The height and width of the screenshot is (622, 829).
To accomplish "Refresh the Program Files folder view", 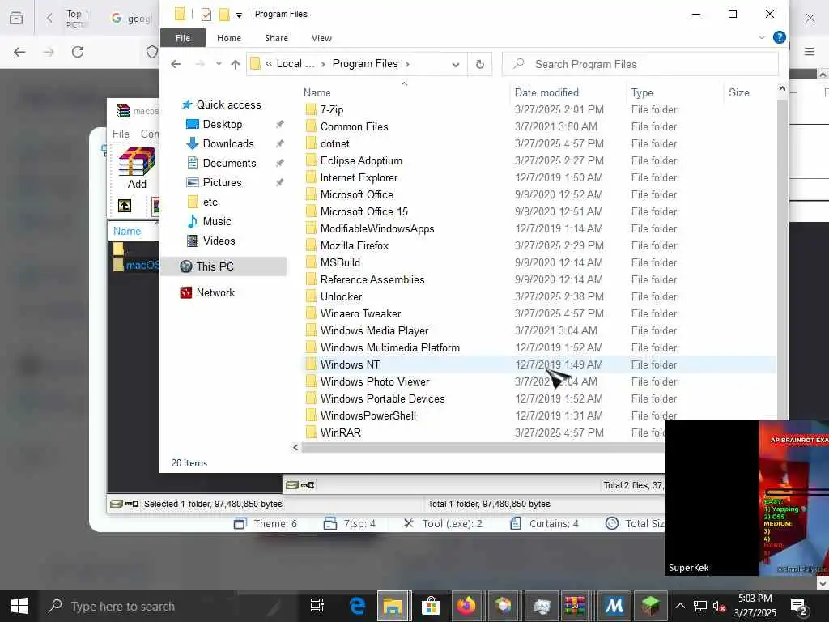I will click(479, 64).
